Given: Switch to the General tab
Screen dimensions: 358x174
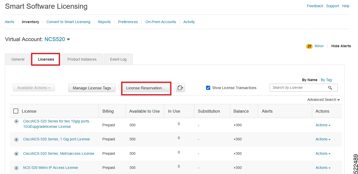Looking at the screenshot, I should pos(18,59).
